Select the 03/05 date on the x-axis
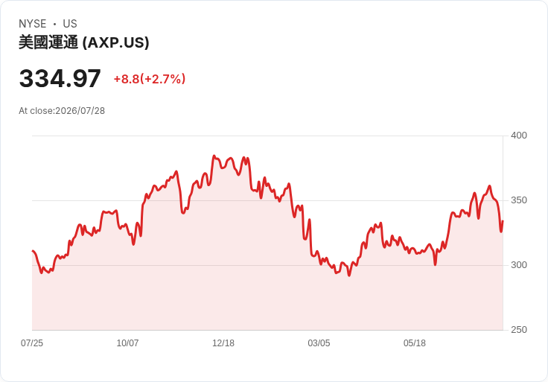Image resolution: width=548 pixels, height=382 pixels. (x=319, y=343)
